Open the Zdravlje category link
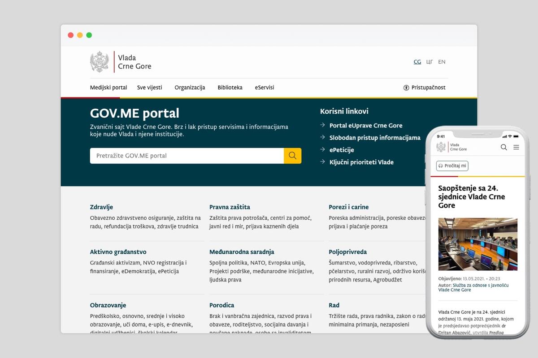This screenshot has height=358, width=538. 101,207
